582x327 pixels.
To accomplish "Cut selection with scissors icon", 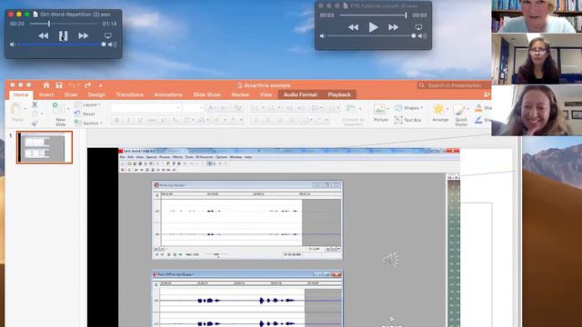I will tap(35, 105).
